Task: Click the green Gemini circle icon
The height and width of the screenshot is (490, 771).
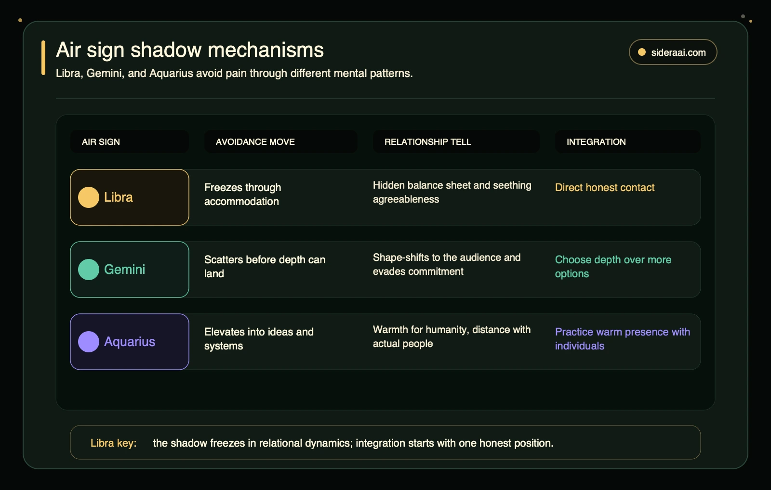Action: click(89, 270)
